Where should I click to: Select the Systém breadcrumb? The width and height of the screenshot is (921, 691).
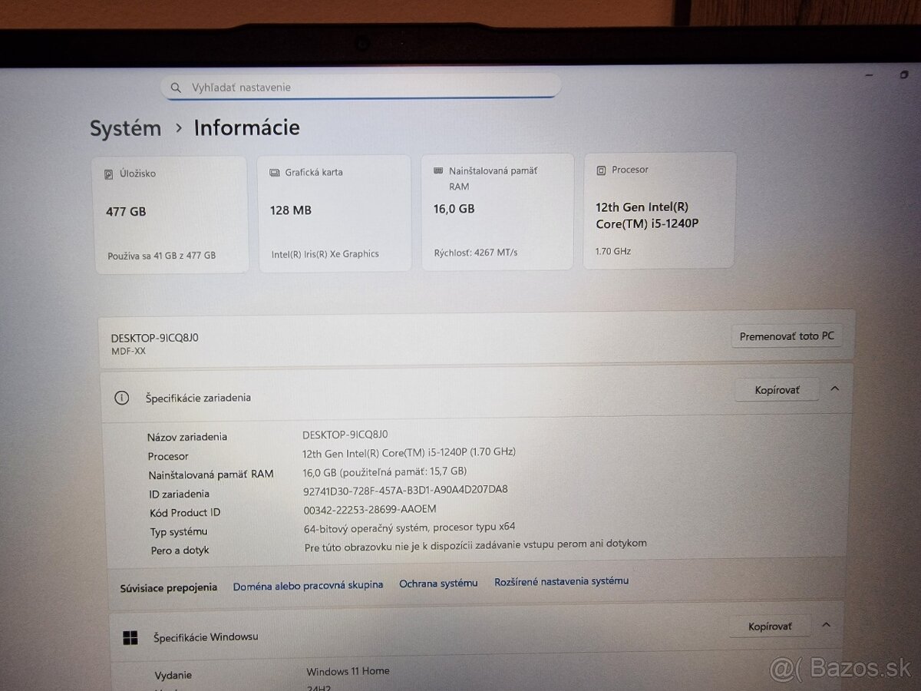(125, 128)
